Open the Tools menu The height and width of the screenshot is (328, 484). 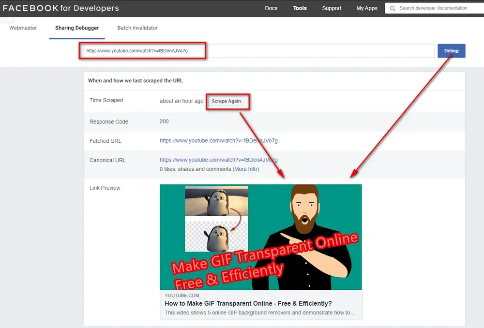tap(300, 8)
